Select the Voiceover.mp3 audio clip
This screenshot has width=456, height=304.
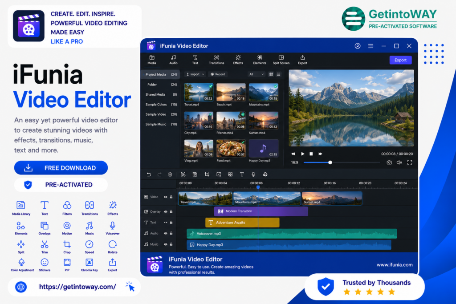coord(292,233)
